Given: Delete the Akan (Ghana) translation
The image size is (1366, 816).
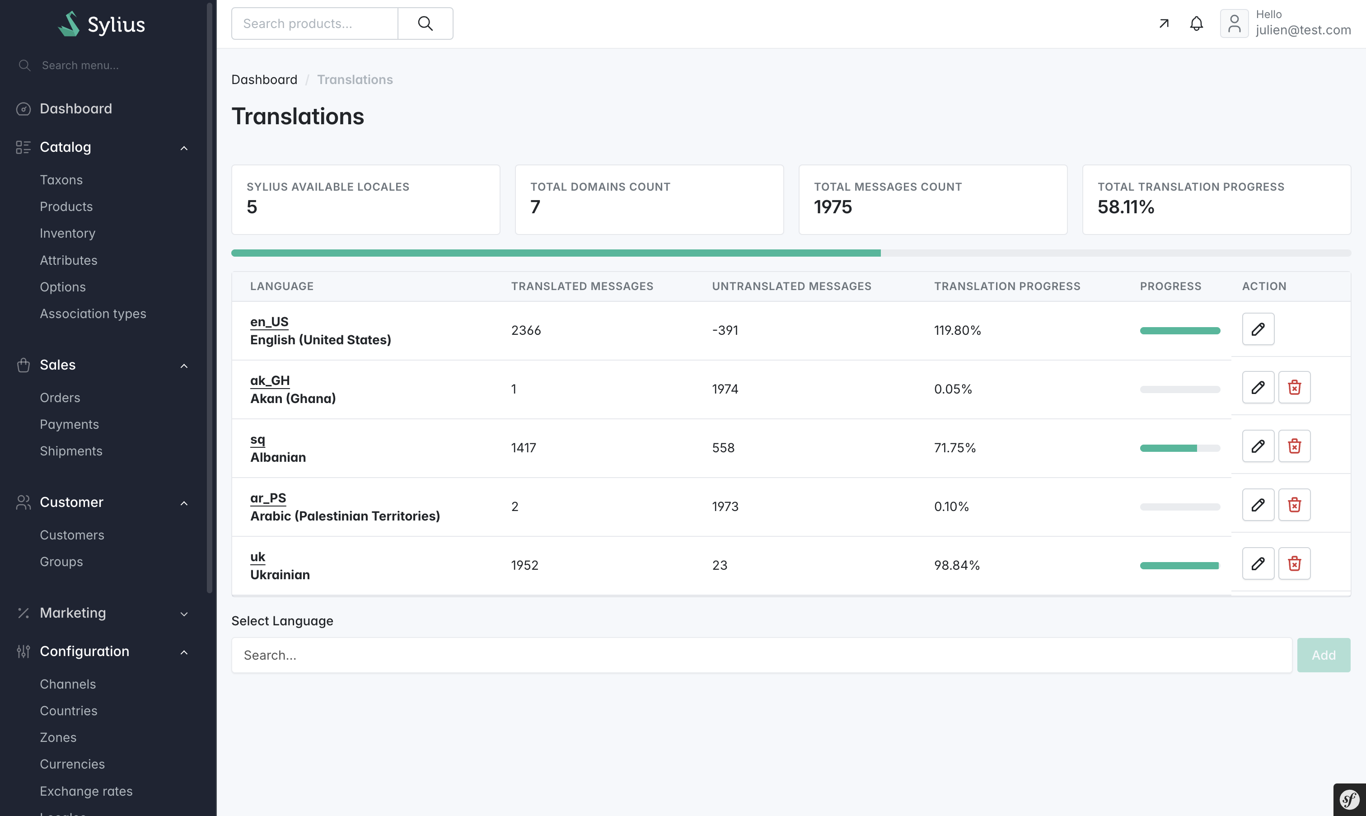Looking at the screenshot, I should pos(1294,388).
